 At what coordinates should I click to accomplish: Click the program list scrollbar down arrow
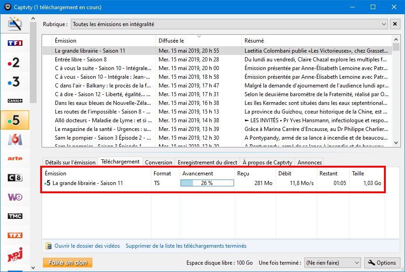pyautogui.click(x=396, y=142)
